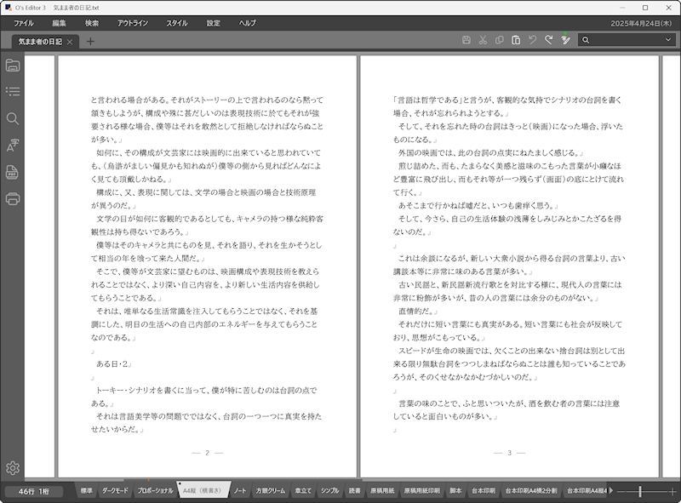Switch to the 台本印刷A4横2分割 style tab
The width and height of the screenshot is (681, 503).
(x=530, y=490)
